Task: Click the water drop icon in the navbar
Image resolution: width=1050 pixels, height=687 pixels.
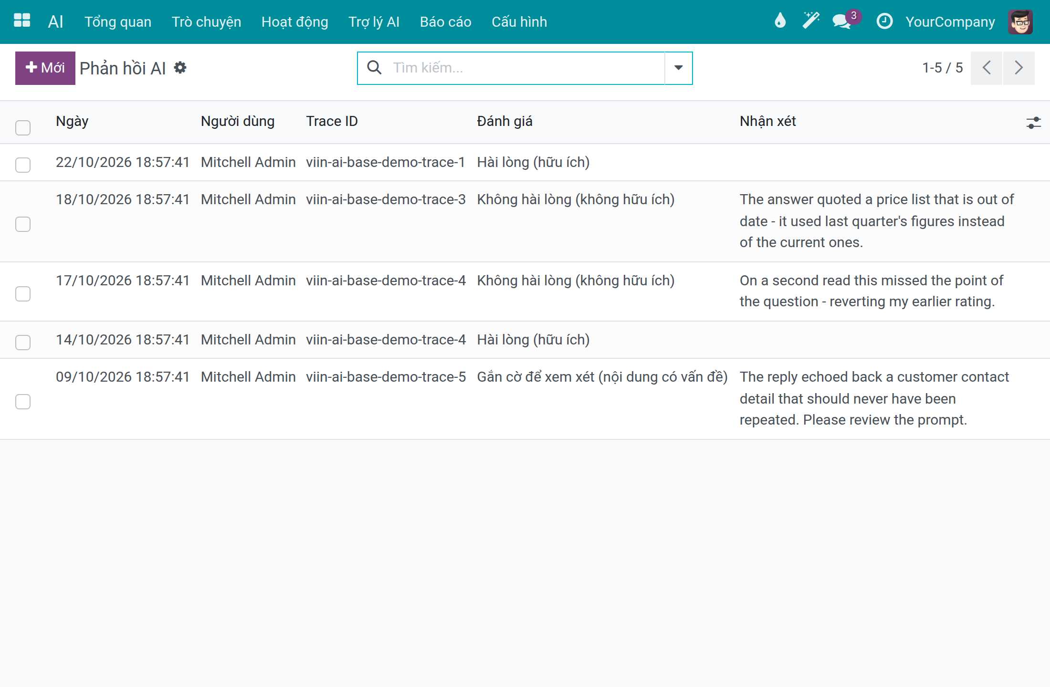Action: (780, 21)
